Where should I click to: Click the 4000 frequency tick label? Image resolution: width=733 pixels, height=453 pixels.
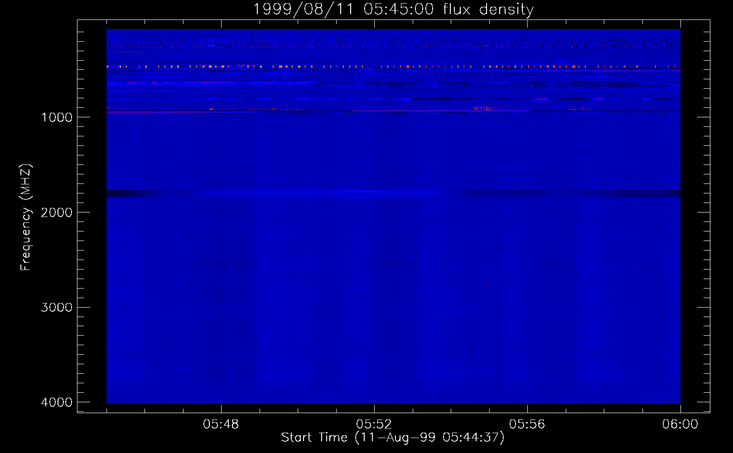[x=57, y=402]
